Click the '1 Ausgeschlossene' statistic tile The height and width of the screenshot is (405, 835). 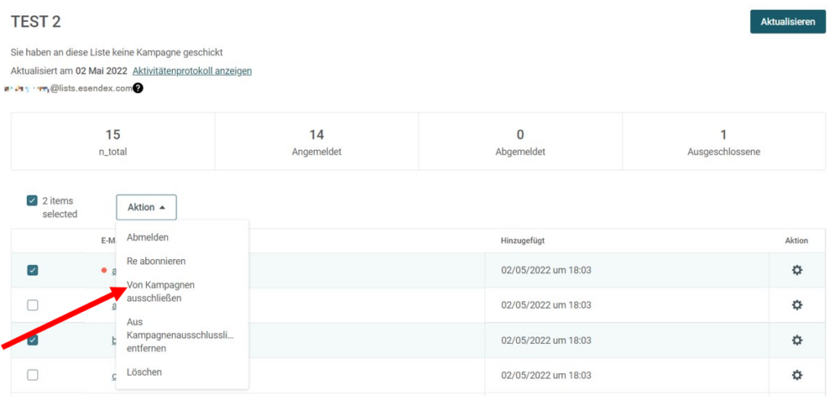[x=724, y=142]
